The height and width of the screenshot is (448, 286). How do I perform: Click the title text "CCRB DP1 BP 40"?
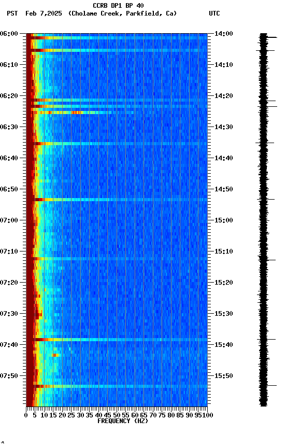coord(118,6)
